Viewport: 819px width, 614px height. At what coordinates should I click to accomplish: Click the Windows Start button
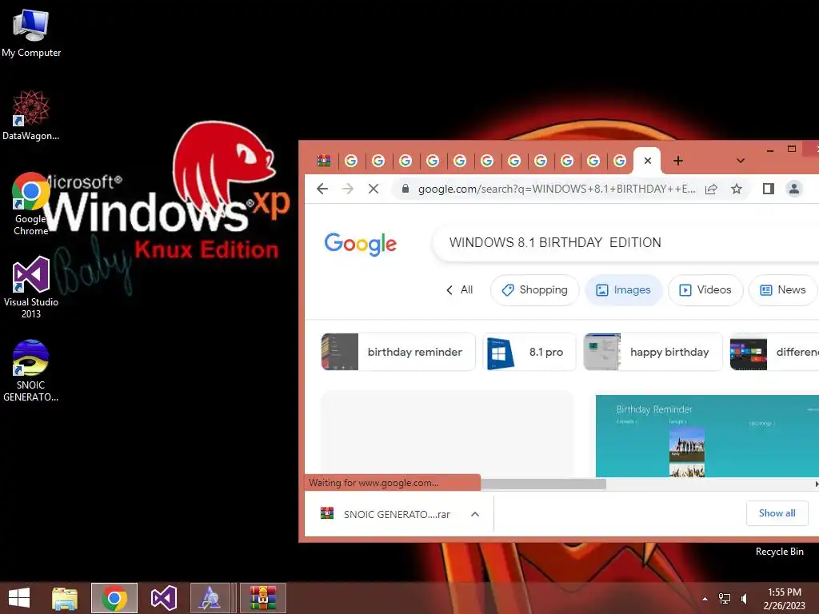(x=19, y=598)
